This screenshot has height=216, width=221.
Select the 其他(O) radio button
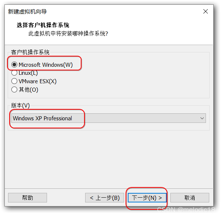(x=14, y=89)
